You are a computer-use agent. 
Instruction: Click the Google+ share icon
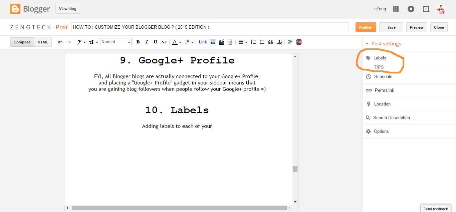click(426, 9)
